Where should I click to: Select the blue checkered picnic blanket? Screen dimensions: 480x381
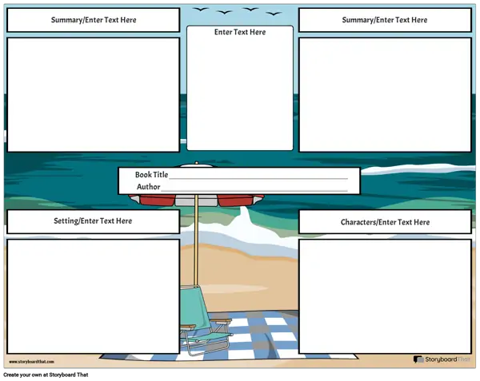(x=256, y=335)
